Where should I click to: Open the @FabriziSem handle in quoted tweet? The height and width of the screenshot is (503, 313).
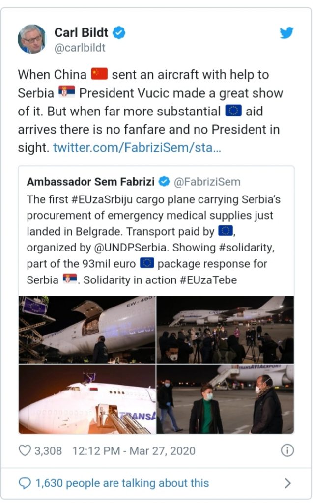(x=207, y=182)
